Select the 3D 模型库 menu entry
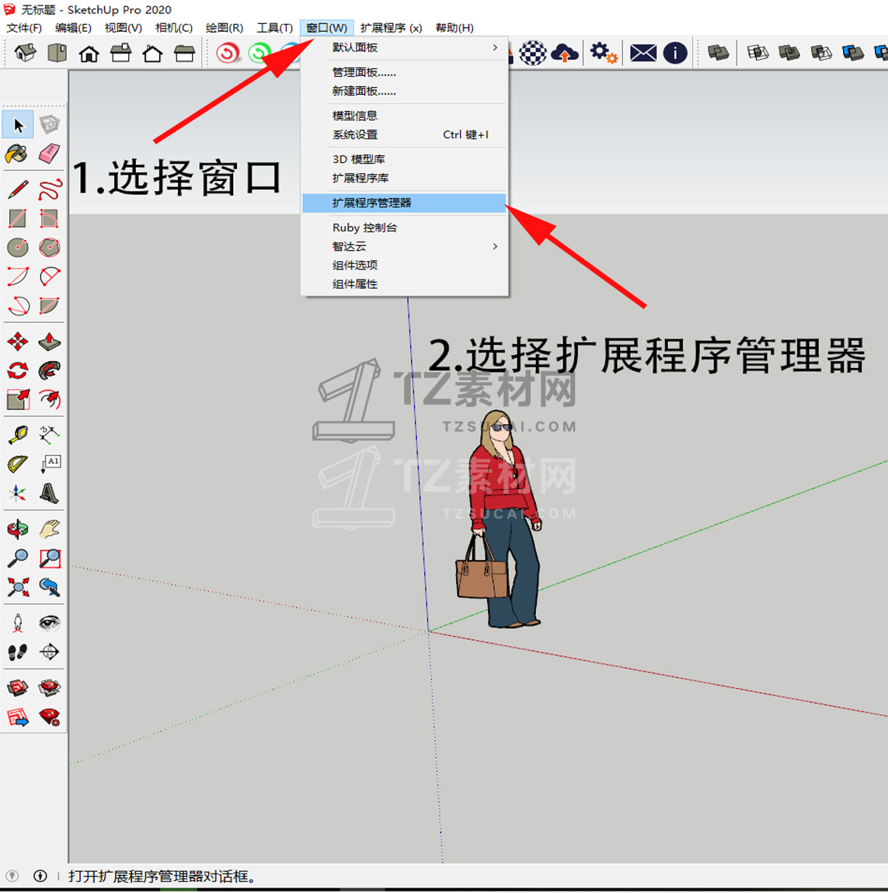This screenshot has height=893, width=888. pos(405,159)
